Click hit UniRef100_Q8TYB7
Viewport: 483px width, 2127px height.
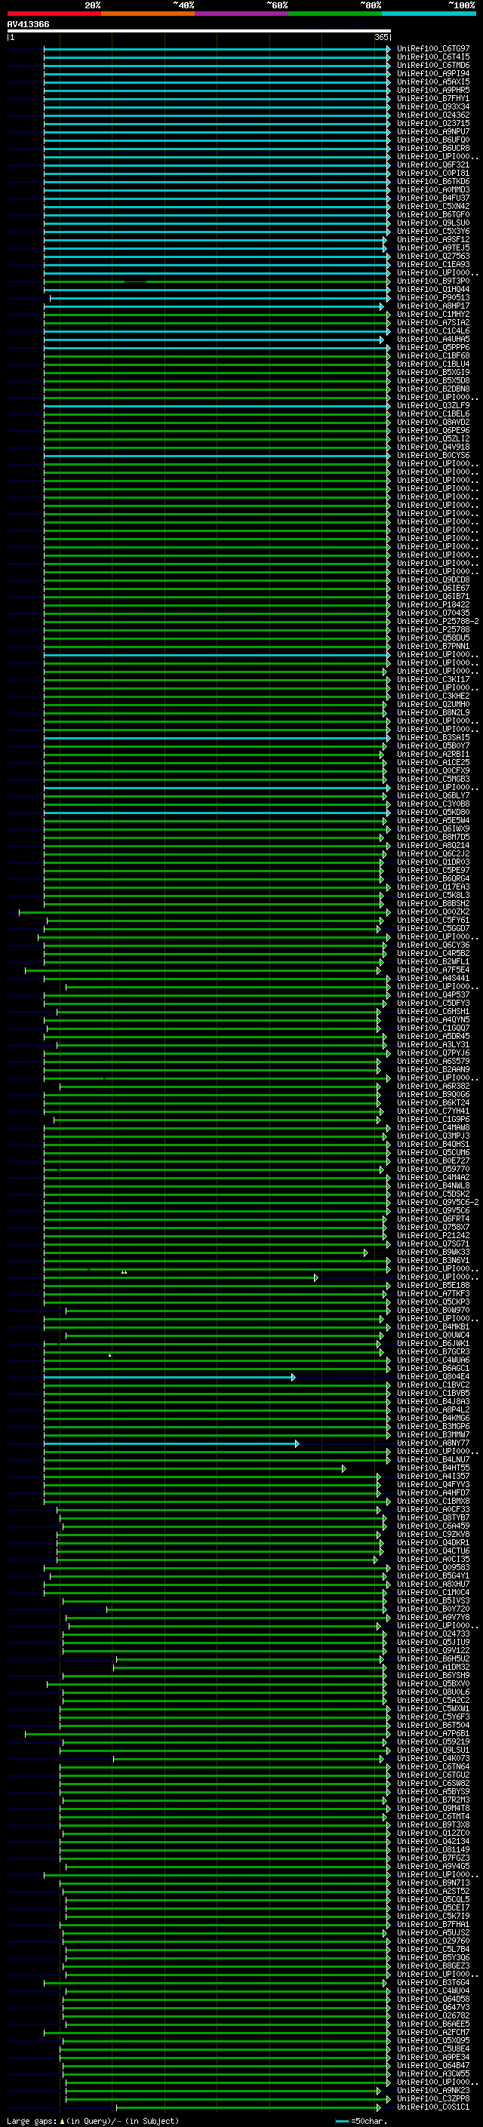tap(433, 1517)
